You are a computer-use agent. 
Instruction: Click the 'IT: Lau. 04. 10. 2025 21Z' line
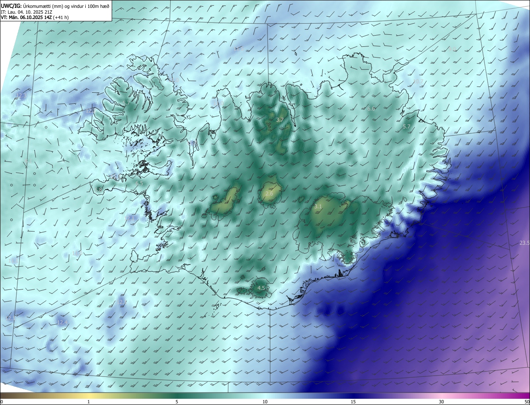26,12
